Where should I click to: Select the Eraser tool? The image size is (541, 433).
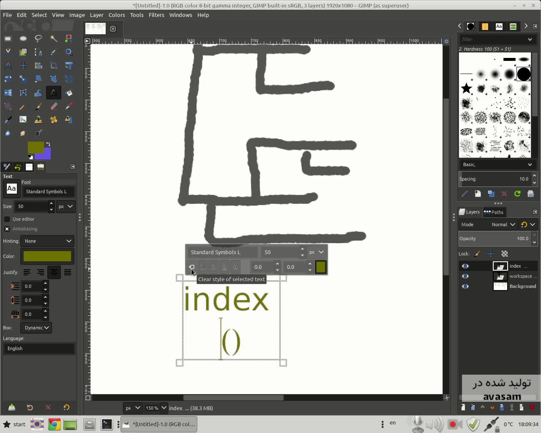point(54,106)
